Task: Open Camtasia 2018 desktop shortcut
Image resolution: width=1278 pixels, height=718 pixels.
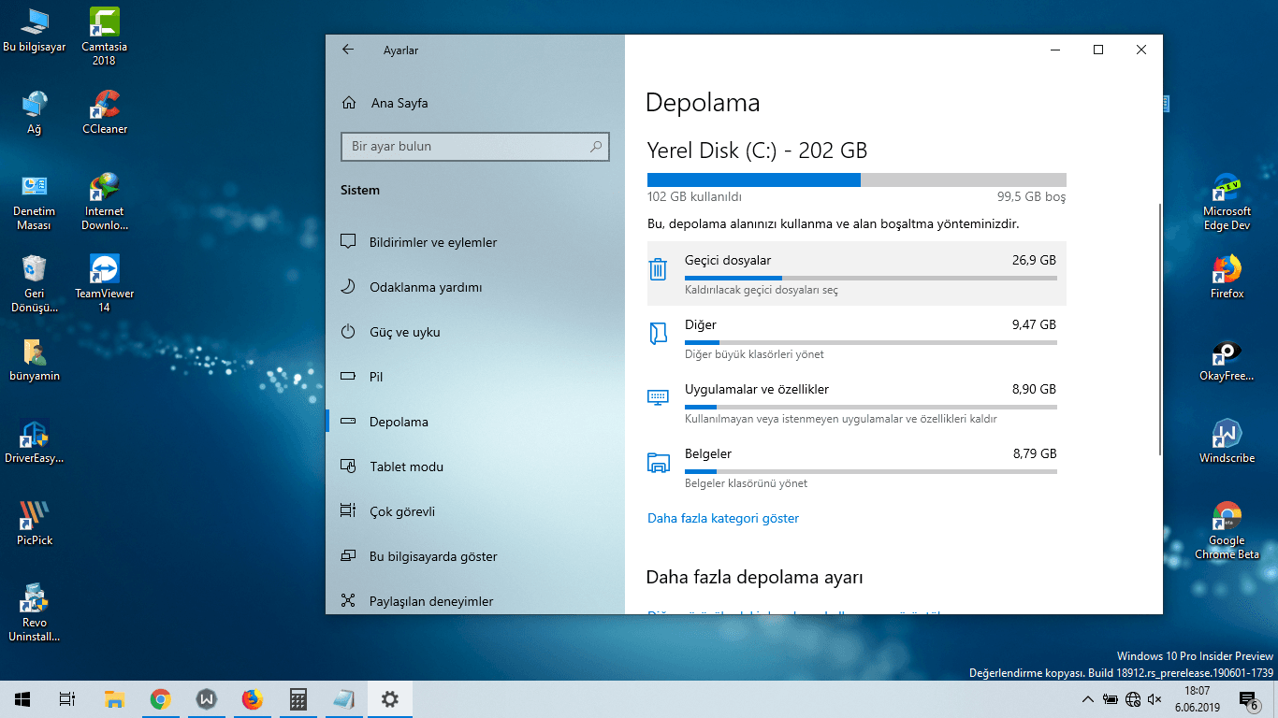Action: point(104,36)
